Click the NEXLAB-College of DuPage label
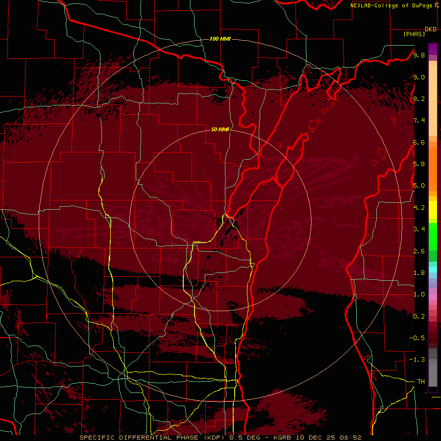The width and height of the screenshot is (441, 441). click(x=392, y=5)
